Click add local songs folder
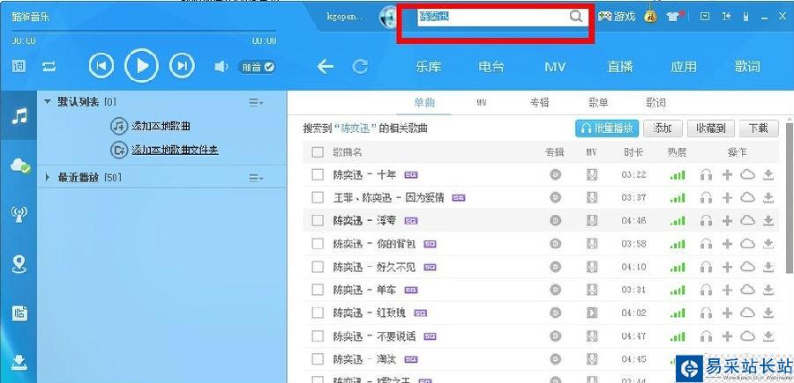The image size is (794, 383). 164,150
